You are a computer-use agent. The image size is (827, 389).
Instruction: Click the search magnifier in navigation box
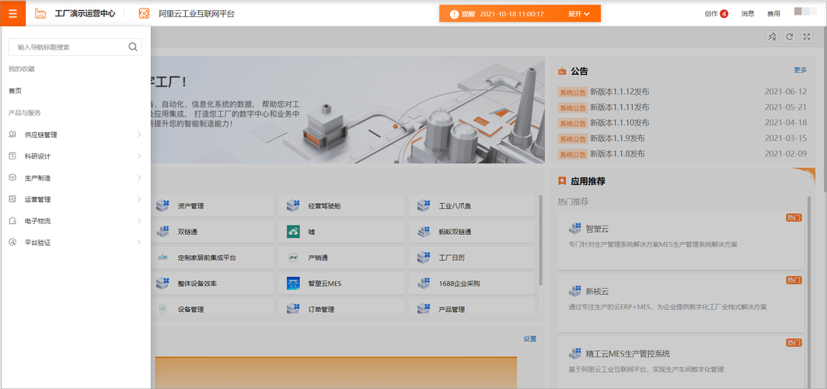(x=133, y=47)
